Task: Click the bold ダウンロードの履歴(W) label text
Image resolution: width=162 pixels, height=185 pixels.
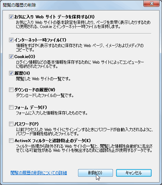Action: [x=35, y=90]
